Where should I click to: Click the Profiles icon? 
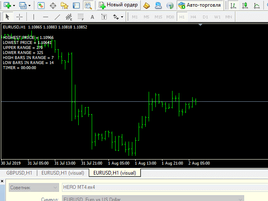(23, 5)
